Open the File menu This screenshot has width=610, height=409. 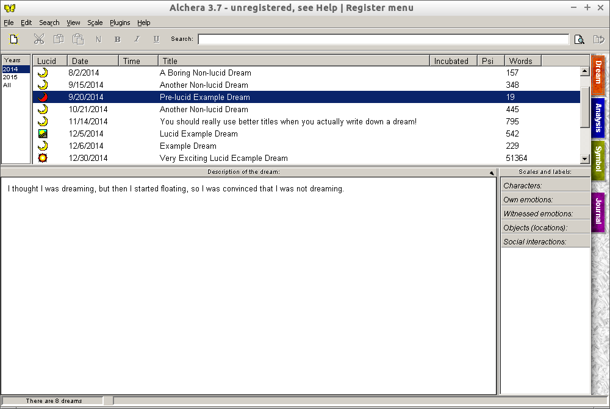pyautogui.click(x=9, y=23)
